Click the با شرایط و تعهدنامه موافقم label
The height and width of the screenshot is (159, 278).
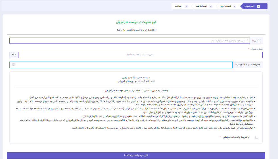click(236, 137)
